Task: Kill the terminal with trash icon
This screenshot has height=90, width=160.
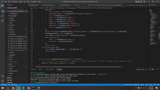Action: pos(153,69)
